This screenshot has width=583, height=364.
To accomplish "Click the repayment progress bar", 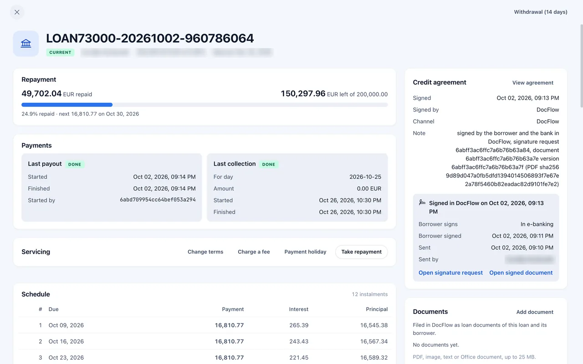I will [205, 105].
